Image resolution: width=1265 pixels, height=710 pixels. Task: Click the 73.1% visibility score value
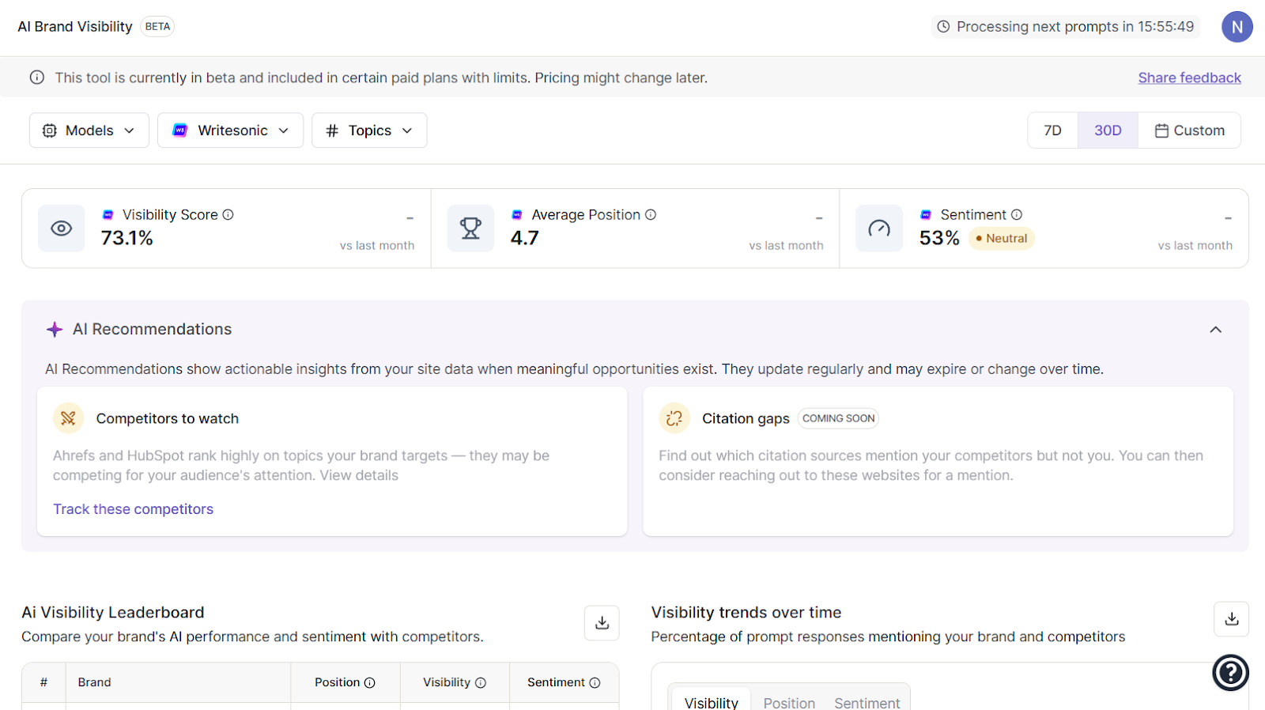coord(126,238)
